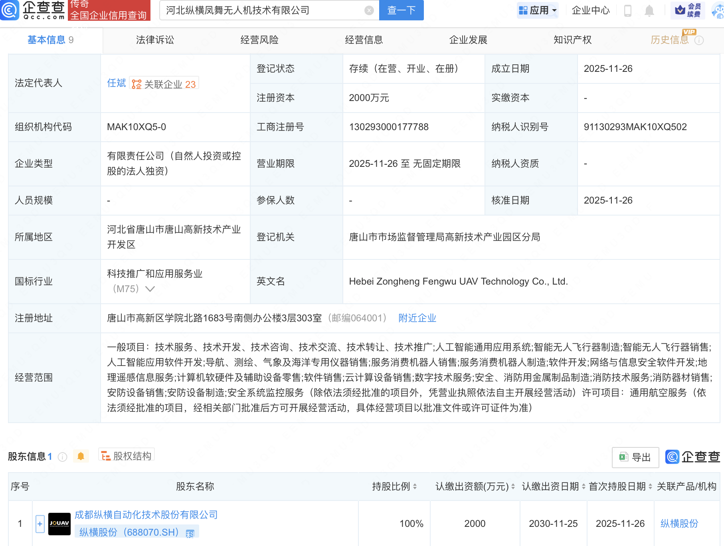Export shareholder data with 导出 button
Viewport: 724px width, 546px height.
(x=635, y=457)
